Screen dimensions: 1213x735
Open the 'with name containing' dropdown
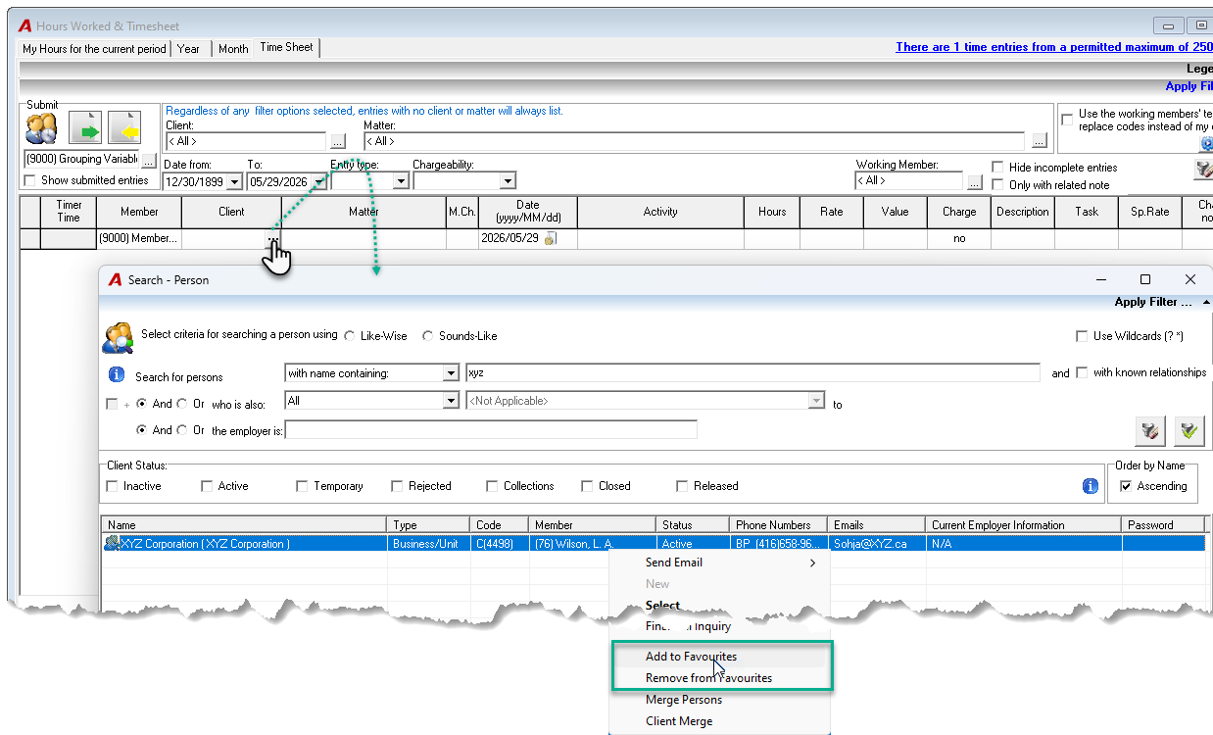[451, 373]
